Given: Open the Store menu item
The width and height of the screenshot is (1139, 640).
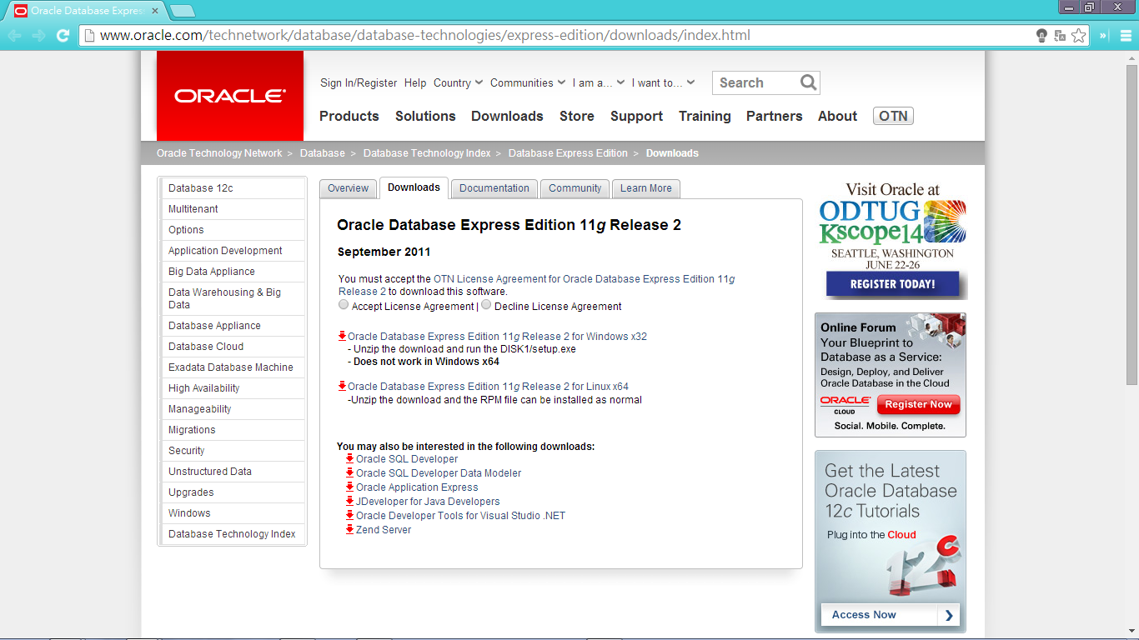Looking at the screenshot, I should 577,116.
